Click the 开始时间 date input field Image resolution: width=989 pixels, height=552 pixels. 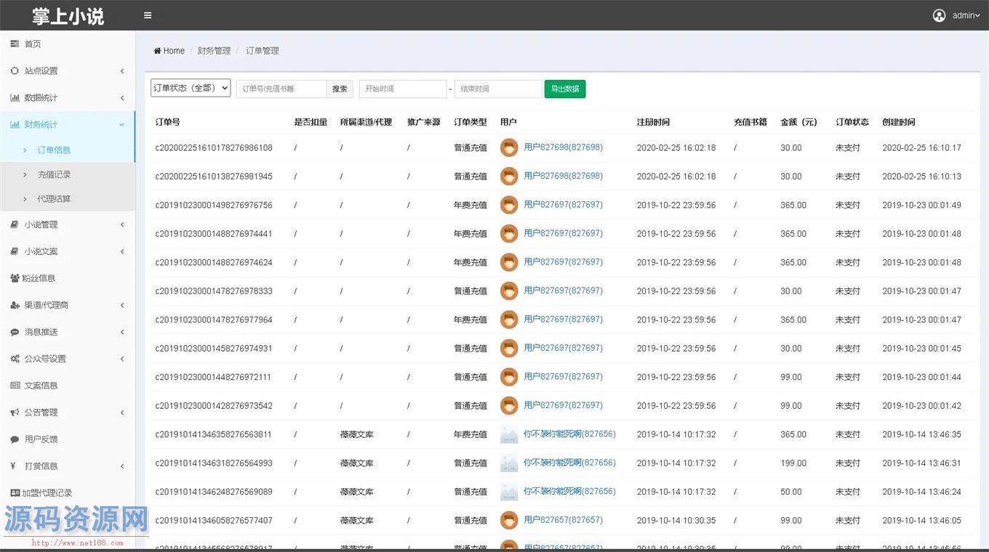pyautogui.click(x=403, y=88)
